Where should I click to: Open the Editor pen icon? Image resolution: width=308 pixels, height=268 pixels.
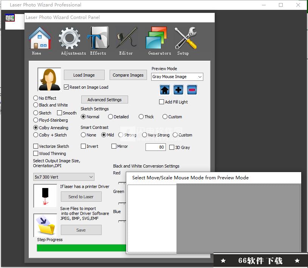point(127,38)
